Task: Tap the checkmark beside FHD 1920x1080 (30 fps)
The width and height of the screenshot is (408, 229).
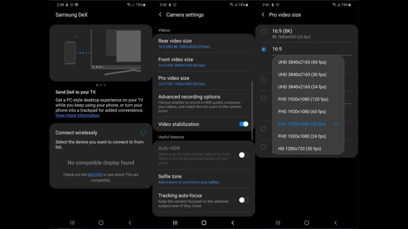Action: (336, 124)
